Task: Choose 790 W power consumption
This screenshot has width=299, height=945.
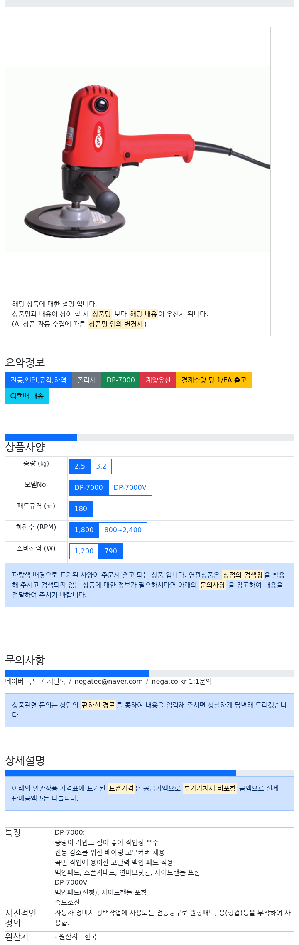Action: click(x=111, y=551)
